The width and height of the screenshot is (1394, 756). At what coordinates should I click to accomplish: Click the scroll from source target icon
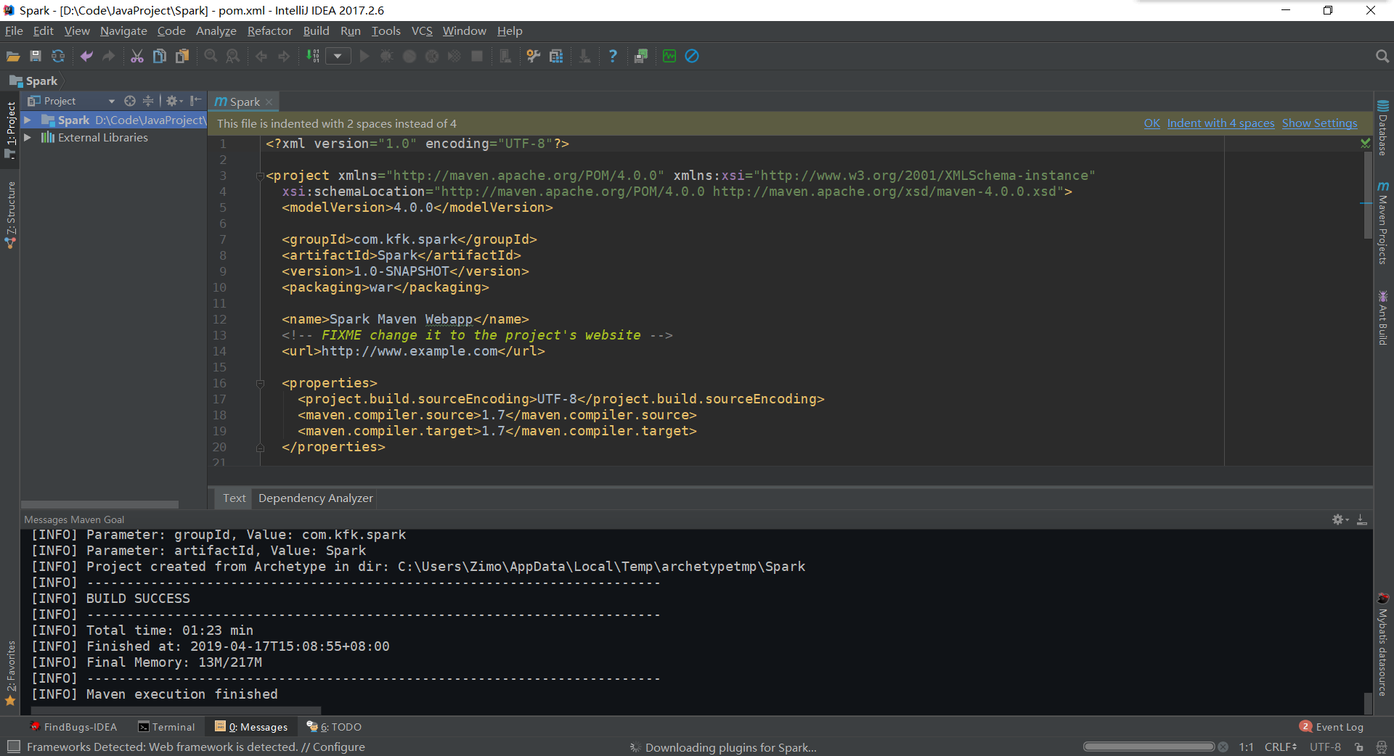(x=130, y=101)
